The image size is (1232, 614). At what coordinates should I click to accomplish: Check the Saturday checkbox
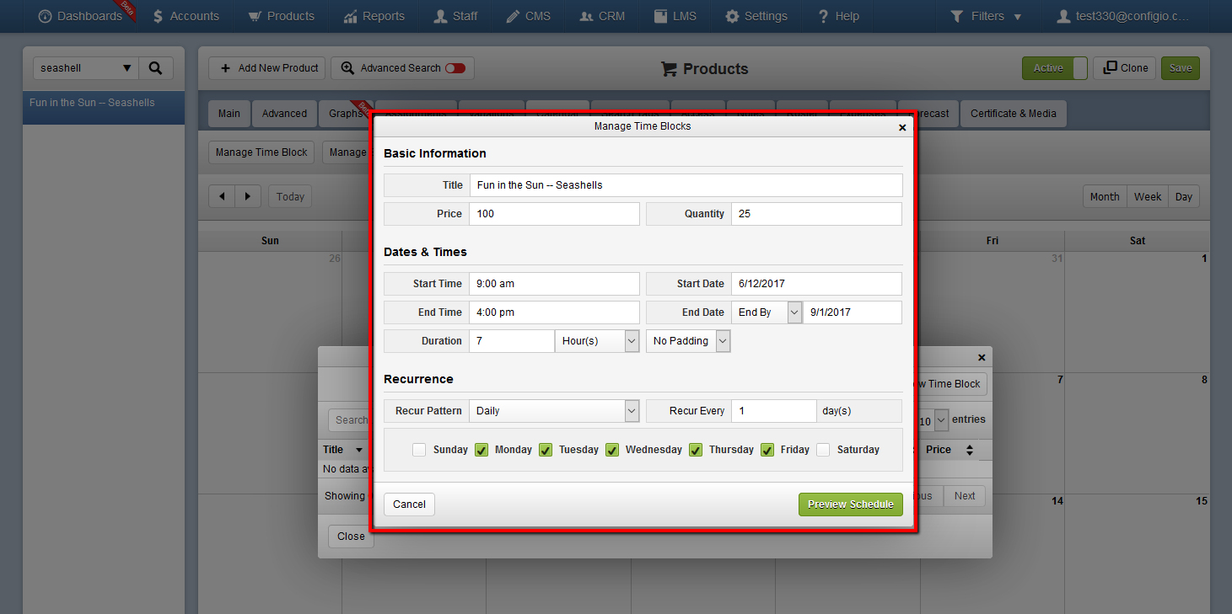(823, 450)
